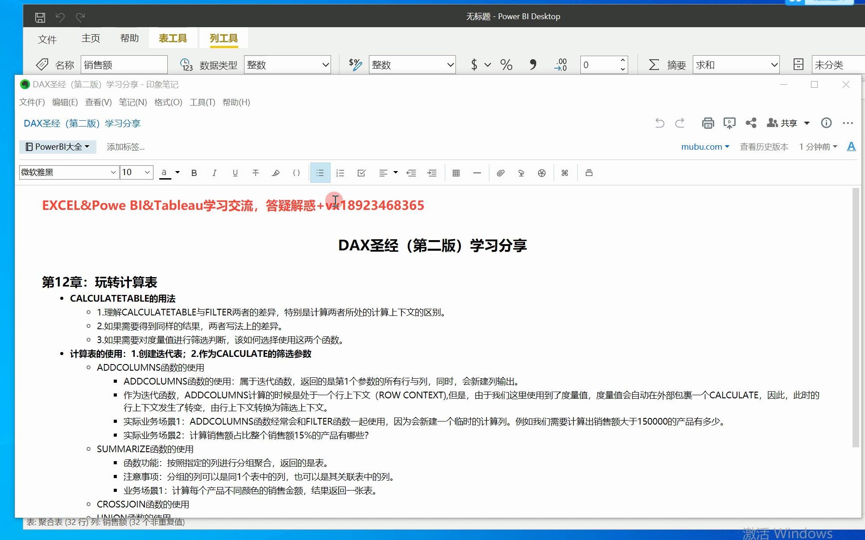Toggle bold formatting in Evernote toolbar
Viewport: 865px width, 540px height.
tap(194, 173)
